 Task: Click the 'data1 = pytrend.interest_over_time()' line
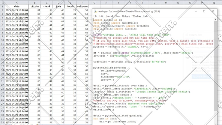pos(120,86)
